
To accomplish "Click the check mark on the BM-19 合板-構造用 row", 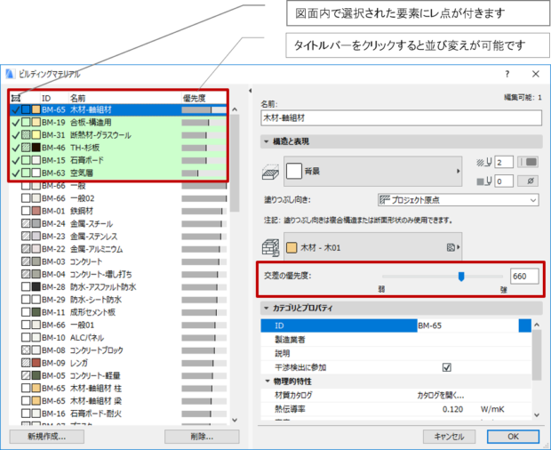I will (15, 123).
